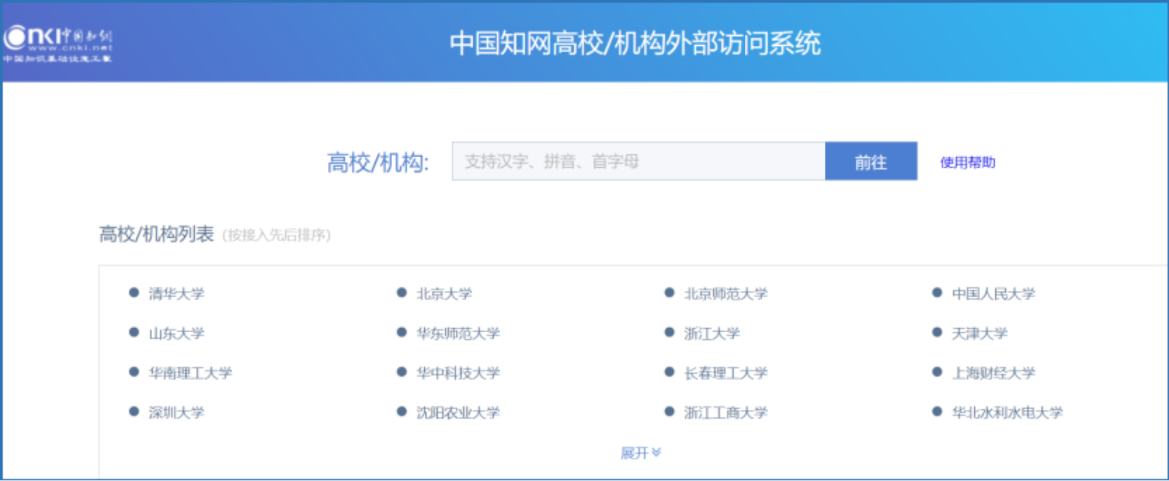The width and height of the screenshot is (1169, 481).
Task: Open 中国人民大学 entry
Action: point(993,293)
